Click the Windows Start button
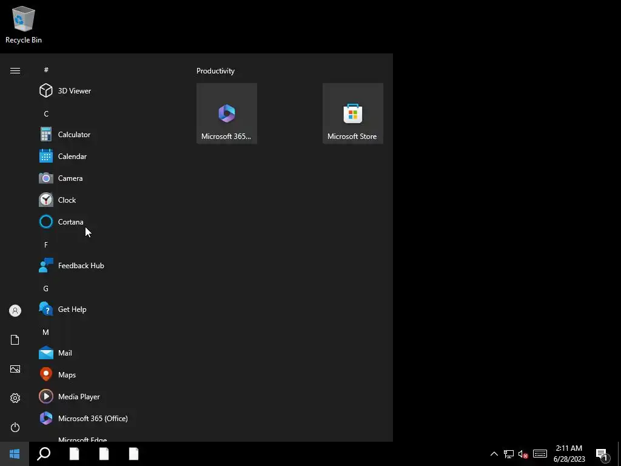This screenshot has width=621, height=466. coord(15,454)
